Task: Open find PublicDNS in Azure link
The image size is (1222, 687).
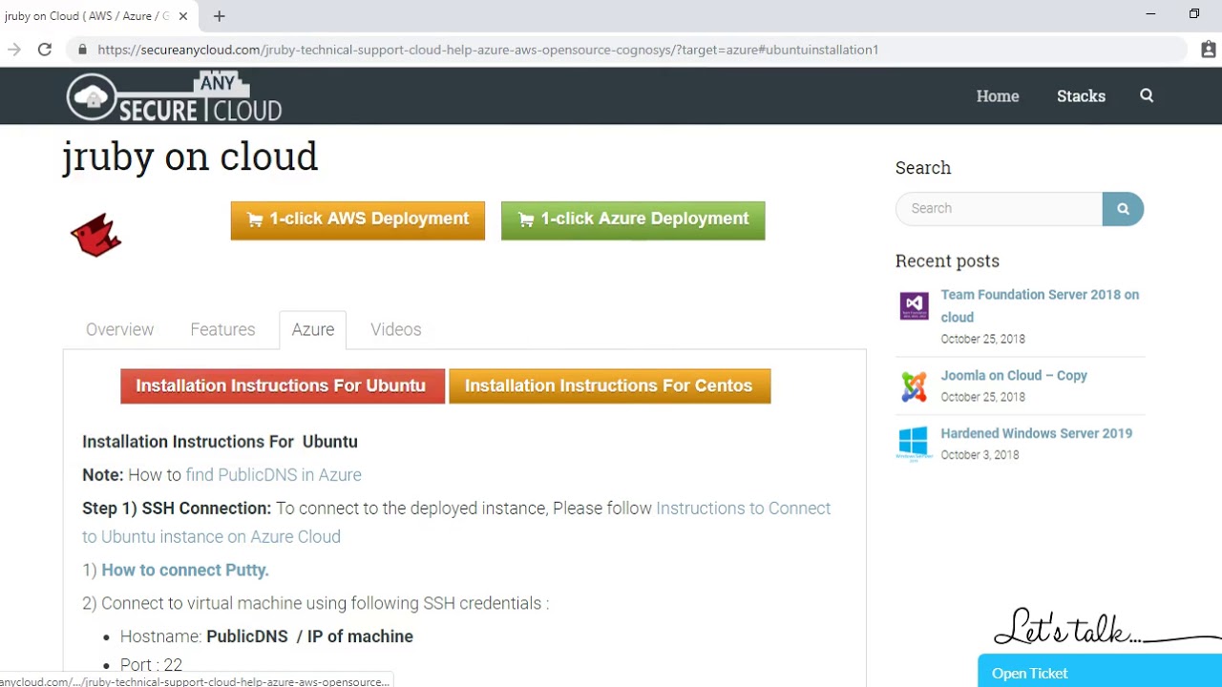Action: point(273,475)
